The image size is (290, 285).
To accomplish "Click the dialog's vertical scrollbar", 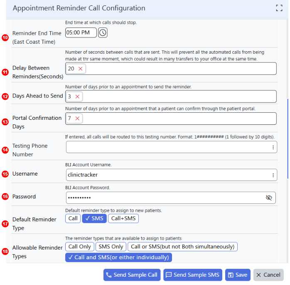I will point(288,139).
